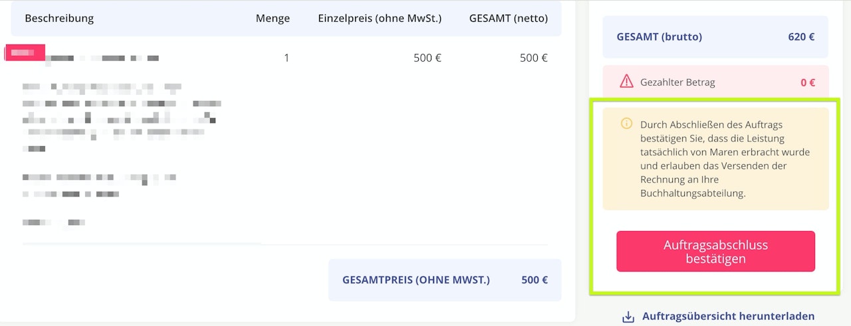Click the GESAMTPREIS (OHNE MWST.) label

(416, 280)
